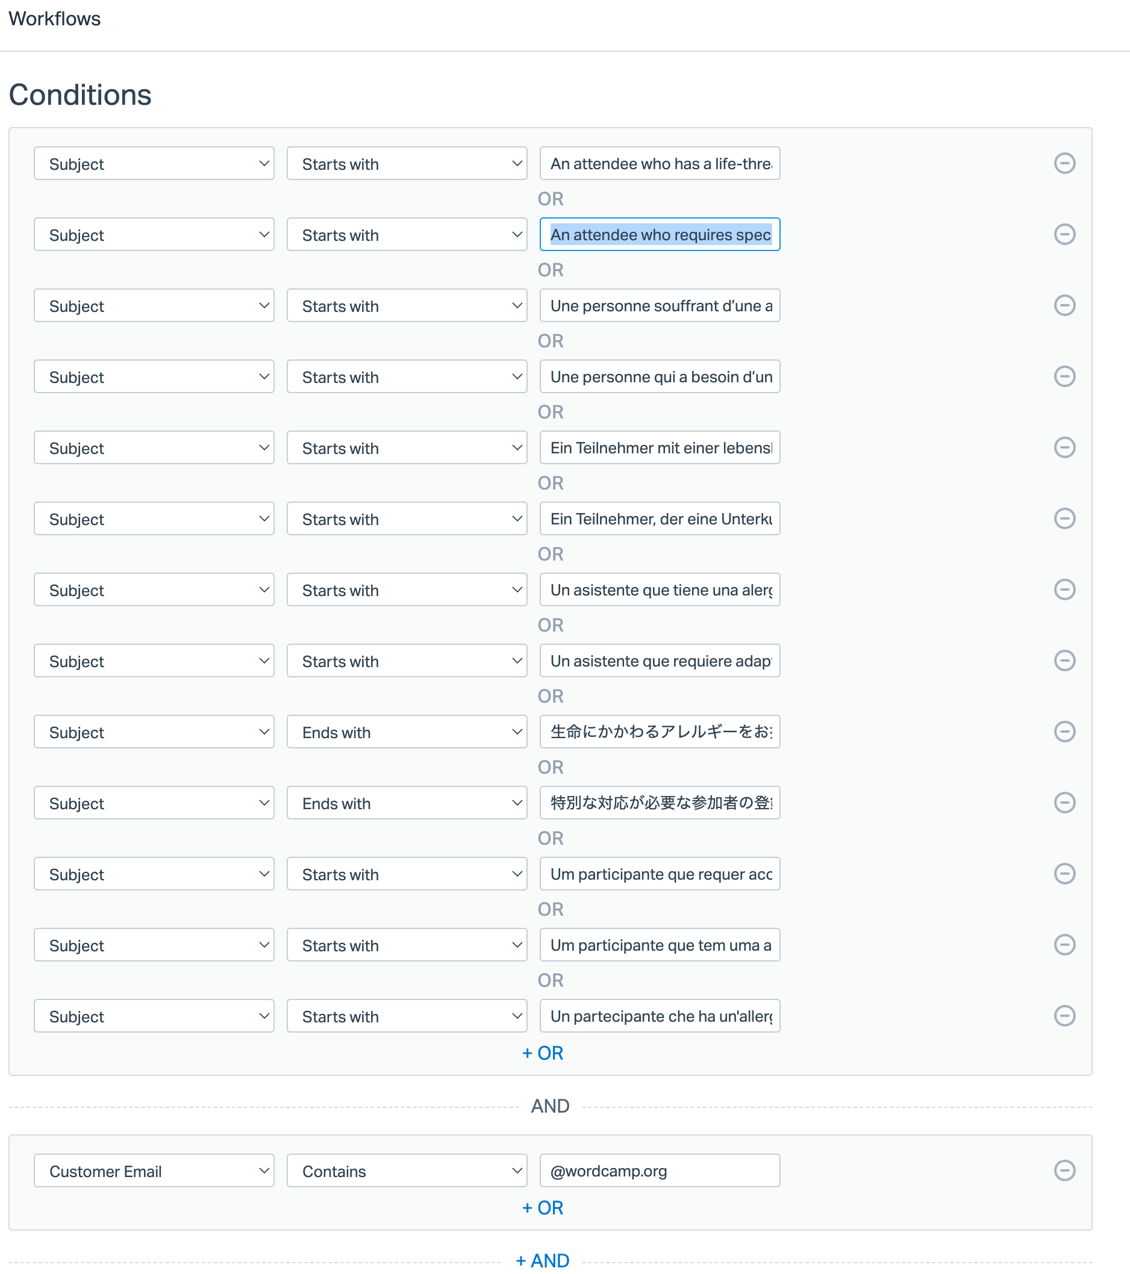Remove the "Ein Teilnehmer mit einer" German condition
The image size is (1130, 1274).
(x=1064, y=447)
